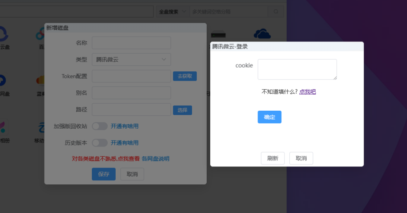The image size is (407, 213).
Task: Focus the 名称 input field
Action: (x=131, y=43)
